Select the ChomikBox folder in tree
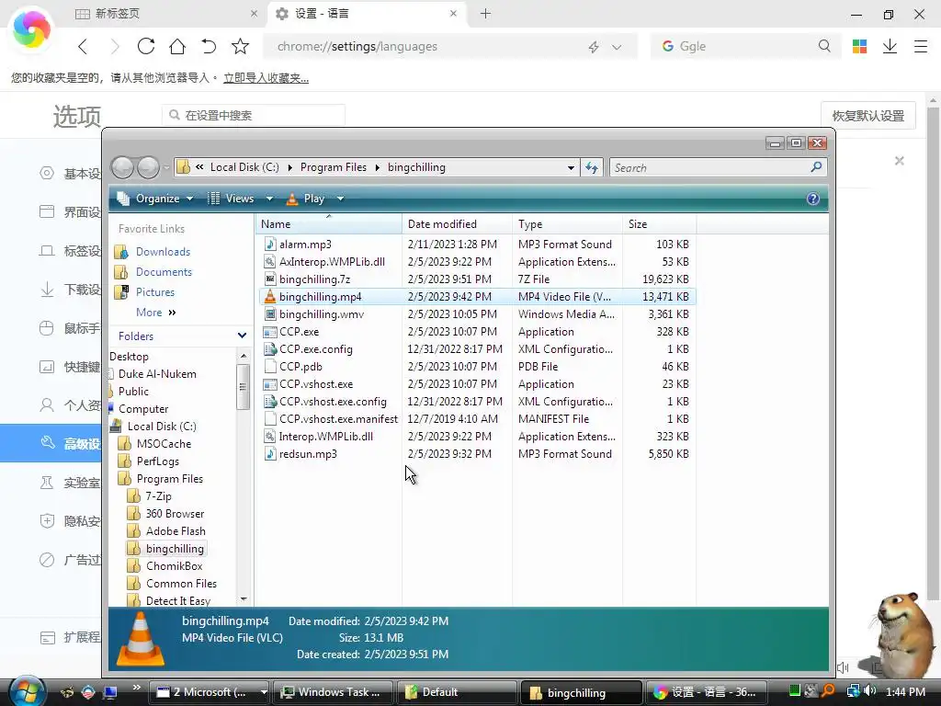This screenshot has height=706, width=941. (x=174, y=566)
